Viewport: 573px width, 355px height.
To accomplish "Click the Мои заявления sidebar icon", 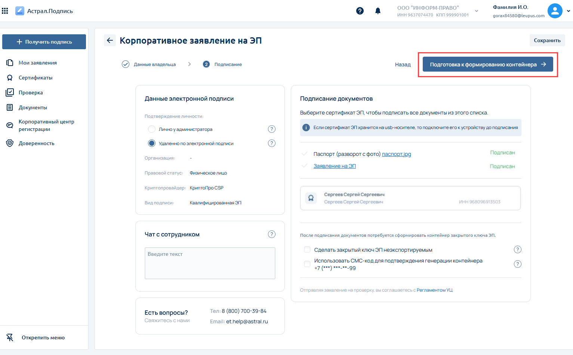I will tap(10, 63).
